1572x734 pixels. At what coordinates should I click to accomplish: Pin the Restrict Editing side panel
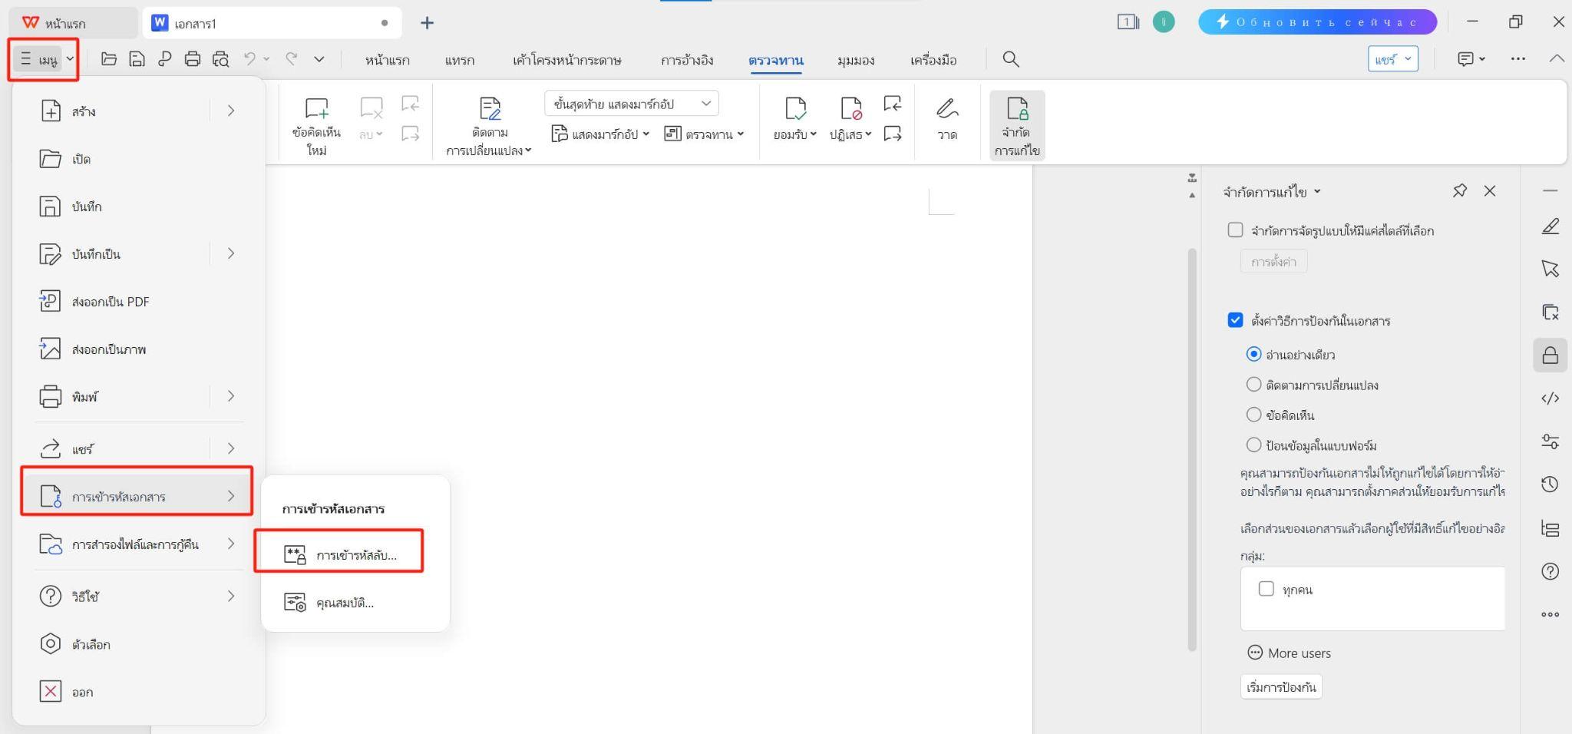point(1459,191)
